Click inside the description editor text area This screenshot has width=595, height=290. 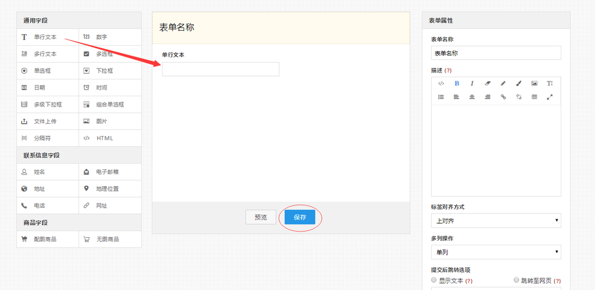click(496, 150)
